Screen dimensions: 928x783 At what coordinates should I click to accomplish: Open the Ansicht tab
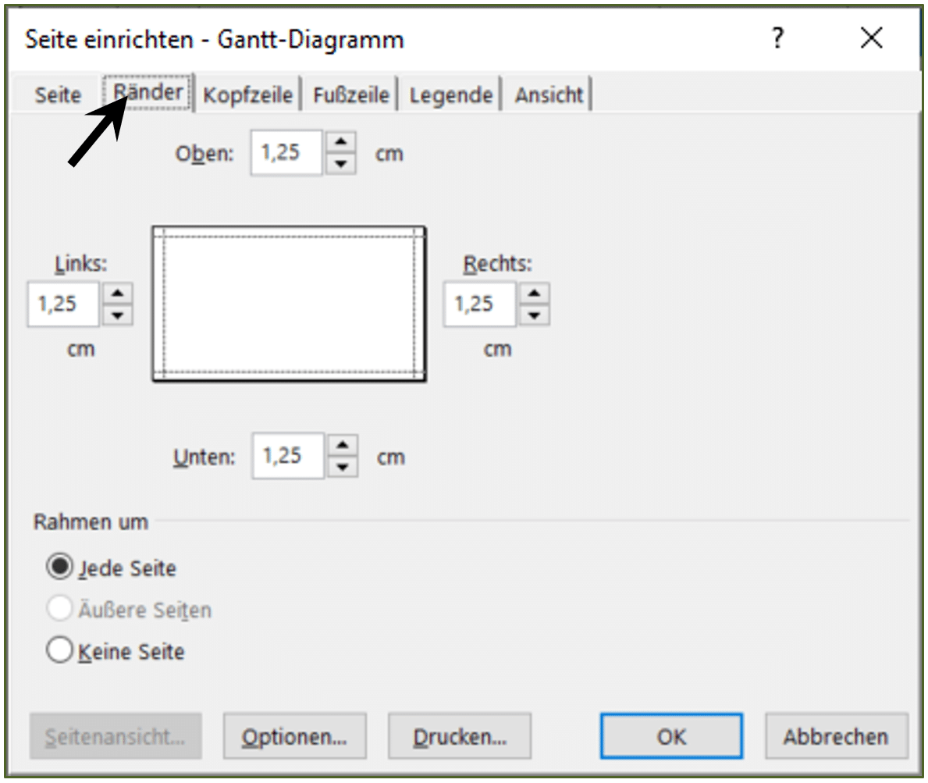(x=549, y=94)
